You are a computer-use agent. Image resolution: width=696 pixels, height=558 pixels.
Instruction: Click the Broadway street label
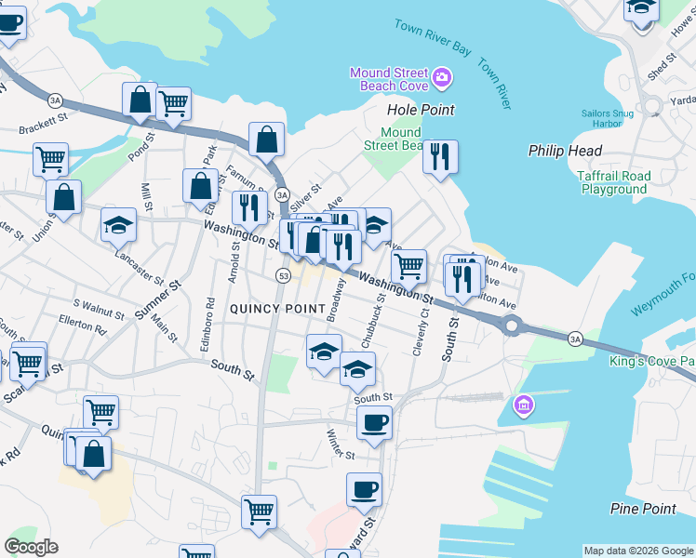coord(336,300)
